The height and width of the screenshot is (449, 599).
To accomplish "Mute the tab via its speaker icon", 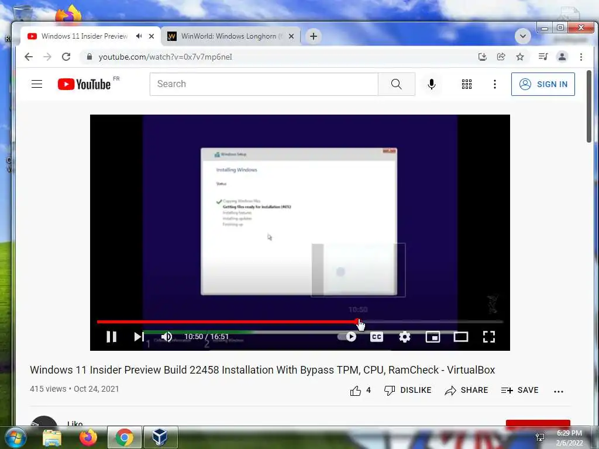I will pos(139,36).
